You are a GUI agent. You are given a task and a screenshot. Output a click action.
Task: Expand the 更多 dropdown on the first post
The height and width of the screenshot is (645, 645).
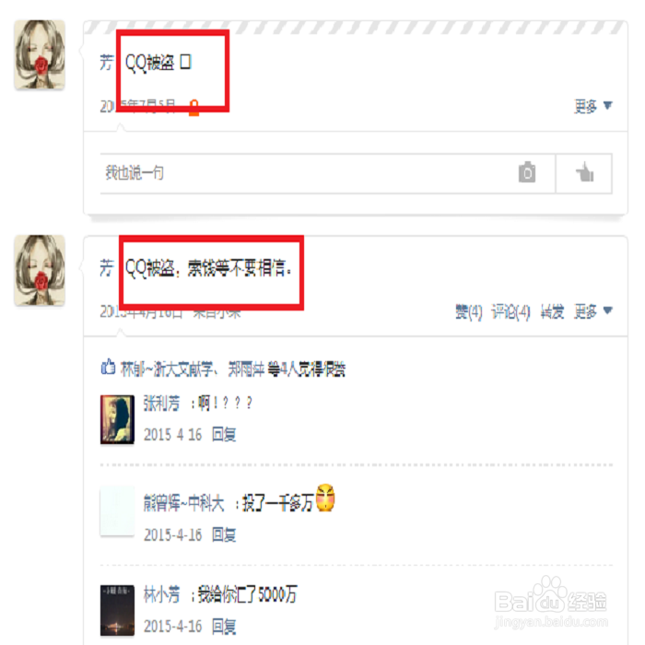point(593,106)
